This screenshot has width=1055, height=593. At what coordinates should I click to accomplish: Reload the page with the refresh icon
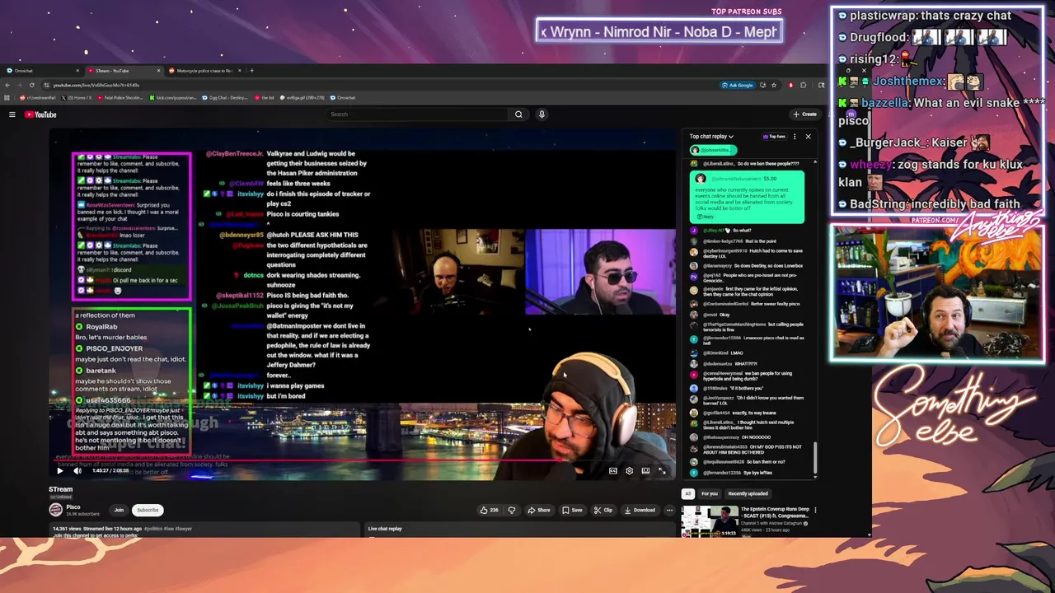(x=32, y=85)
